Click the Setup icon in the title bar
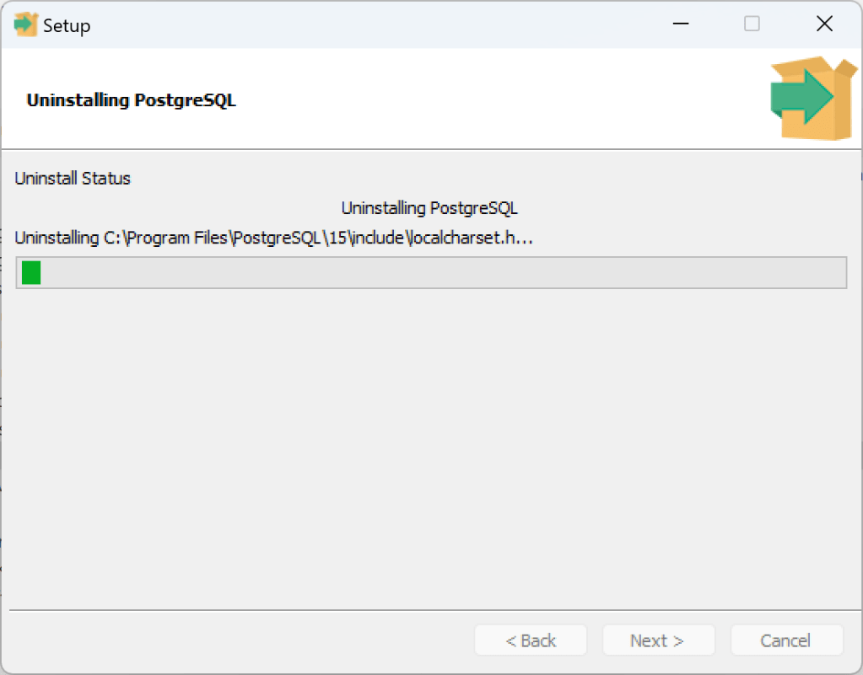863x675 pixels. tap(27, 24)
